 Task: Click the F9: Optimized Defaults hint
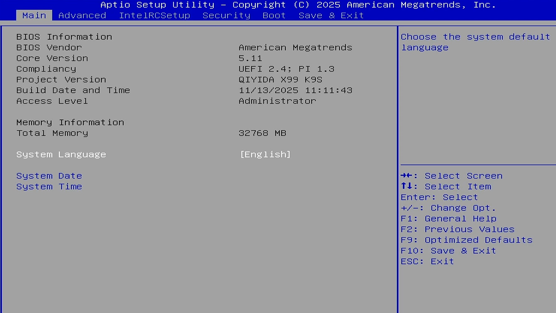(466, 240)
